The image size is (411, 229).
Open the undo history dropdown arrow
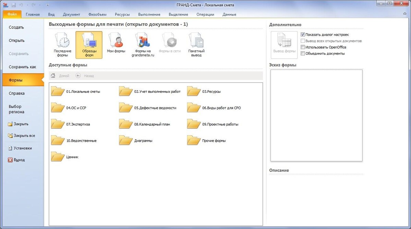click(27, 5)
